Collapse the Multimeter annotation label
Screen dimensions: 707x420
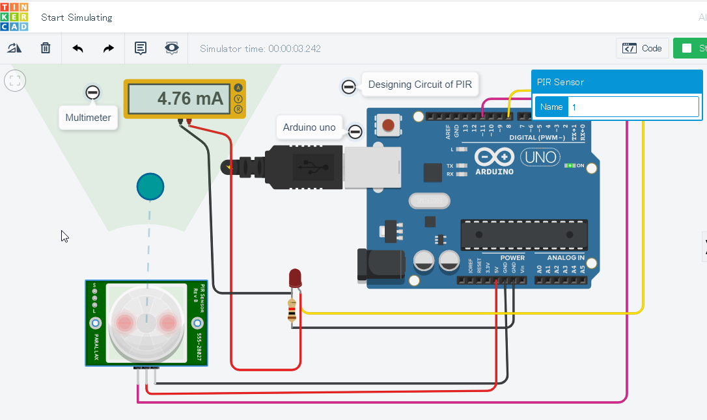pos(92,92)
